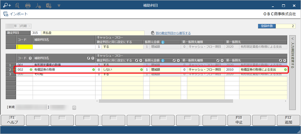Click the F12 追加 button
Screen dimensions: 301x134
[x=288, y=120]
